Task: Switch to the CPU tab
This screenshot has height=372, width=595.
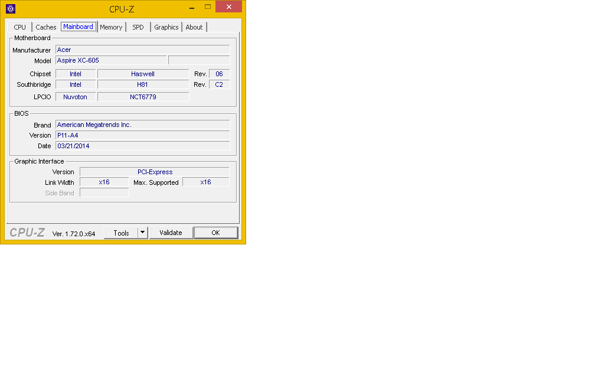Action: pyautogui.click(x=20, y=27)
